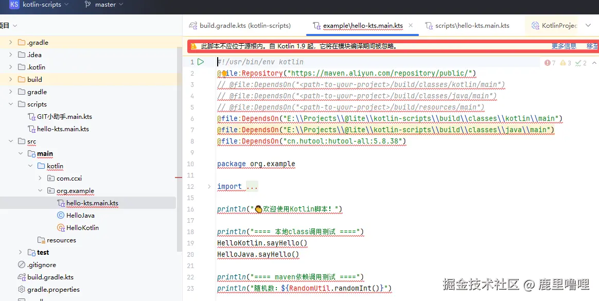Switch to build.gradle.kts (kotlin-scripts) tab
The width and height of the screenshot is (599, 301).
240,26
